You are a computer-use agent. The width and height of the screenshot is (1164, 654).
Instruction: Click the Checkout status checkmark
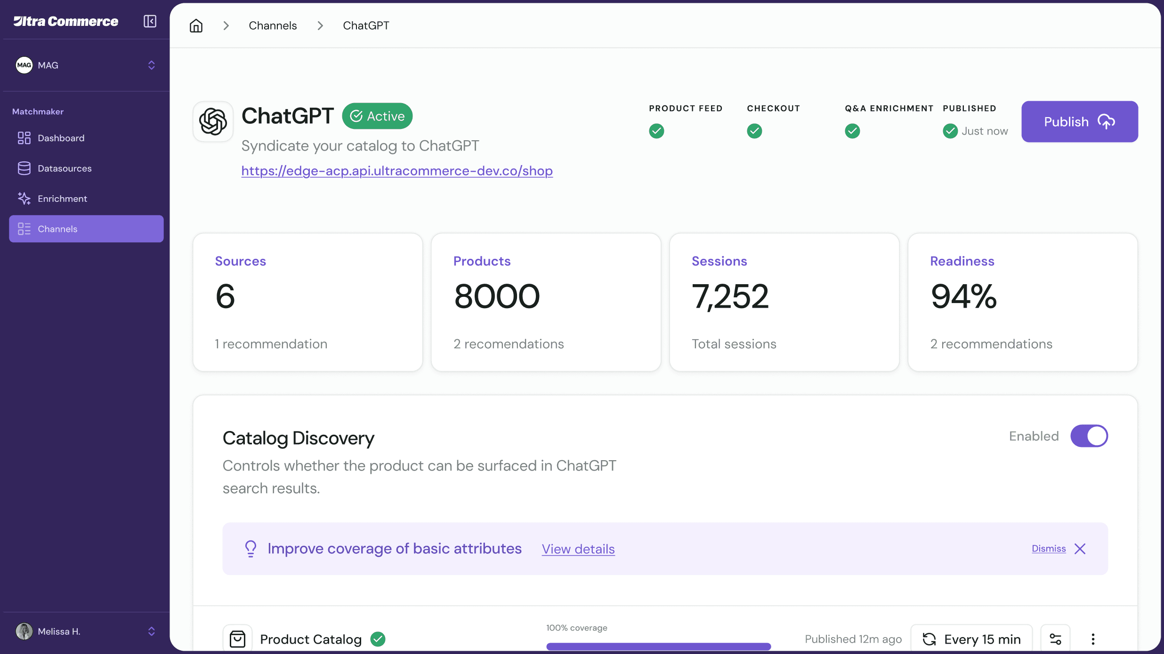tap(754, 131)
